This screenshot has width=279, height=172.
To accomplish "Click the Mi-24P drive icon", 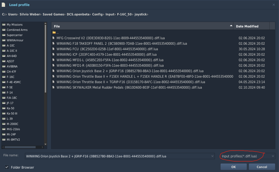I will click(4, 134).
